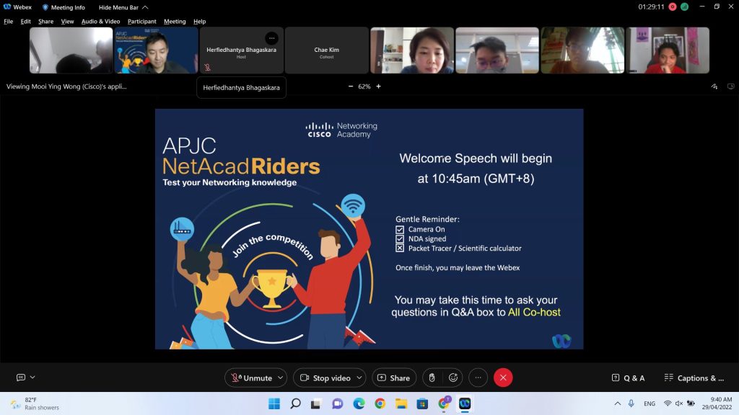The width and height of the screenshot is (739, 415).
Task: Open the Edit menu
Action: 25,22
